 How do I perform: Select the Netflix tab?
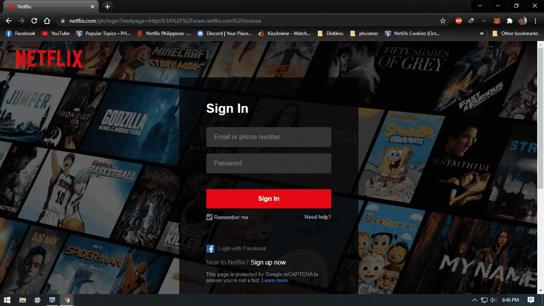coord(51,7)
